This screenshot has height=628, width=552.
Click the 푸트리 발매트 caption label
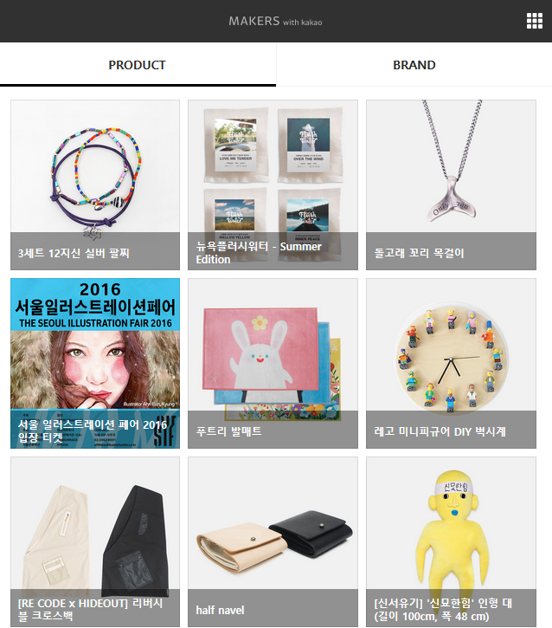click(228, 431)
